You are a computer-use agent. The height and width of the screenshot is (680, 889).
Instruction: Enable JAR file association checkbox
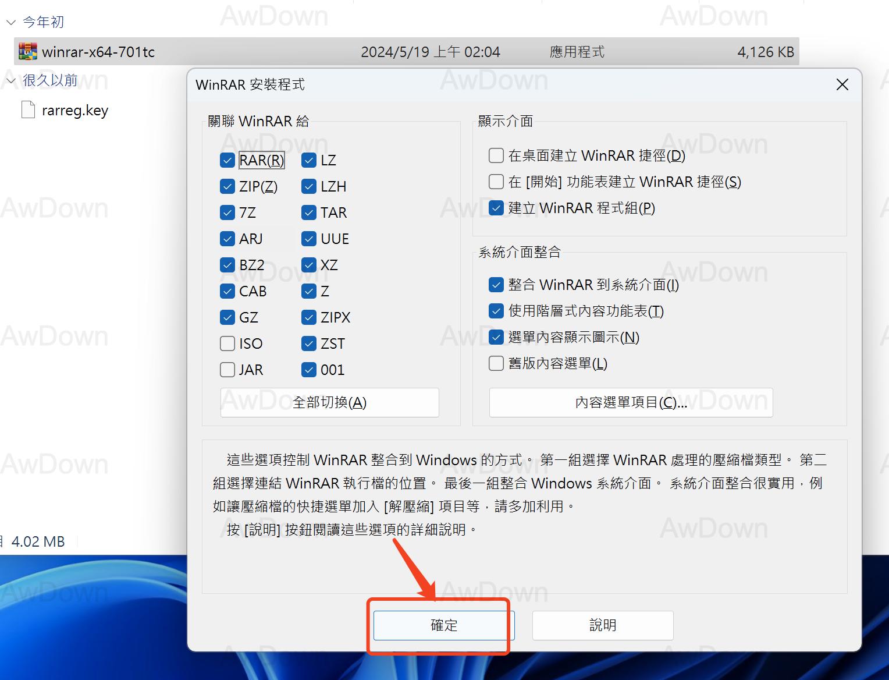pos(227,370)
